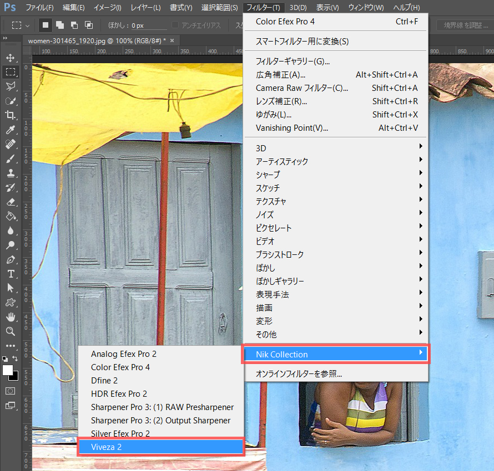The width and height of the screenshot is (494, 471).
Task: Expand the 3D filter submenu
Action: pyautogui.click(x=335, y=148)
